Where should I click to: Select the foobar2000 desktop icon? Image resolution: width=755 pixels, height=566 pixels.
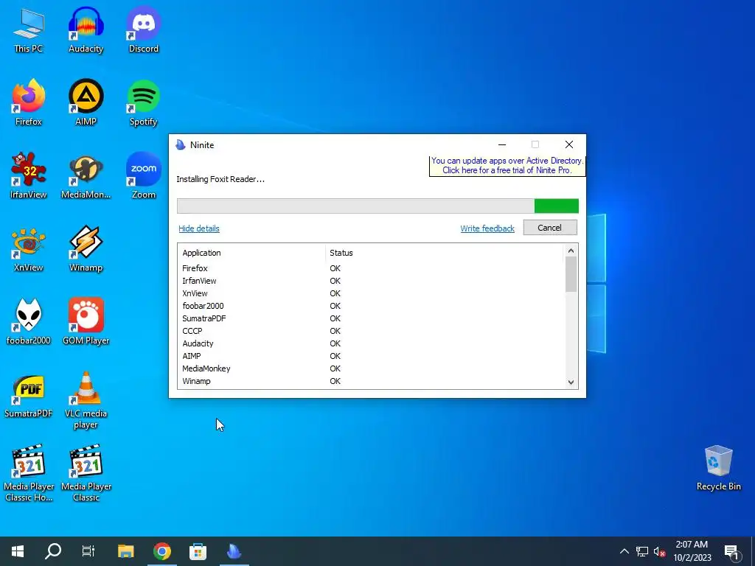(29, 321)
